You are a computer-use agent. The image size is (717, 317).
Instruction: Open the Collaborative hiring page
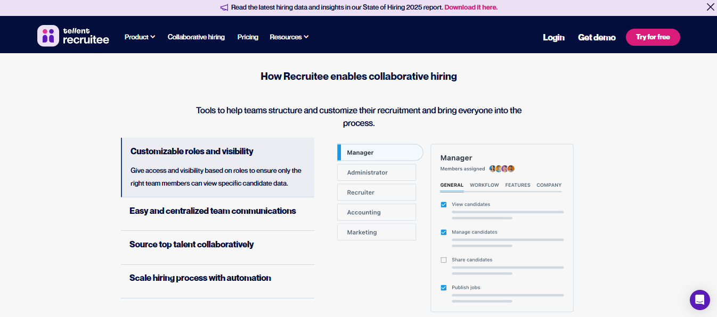coord(196,37)
